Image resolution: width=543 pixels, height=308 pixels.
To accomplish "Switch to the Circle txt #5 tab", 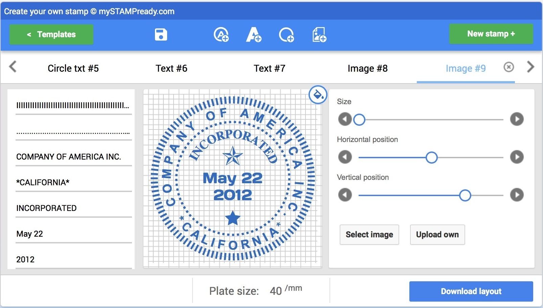I will coord(73,68).
